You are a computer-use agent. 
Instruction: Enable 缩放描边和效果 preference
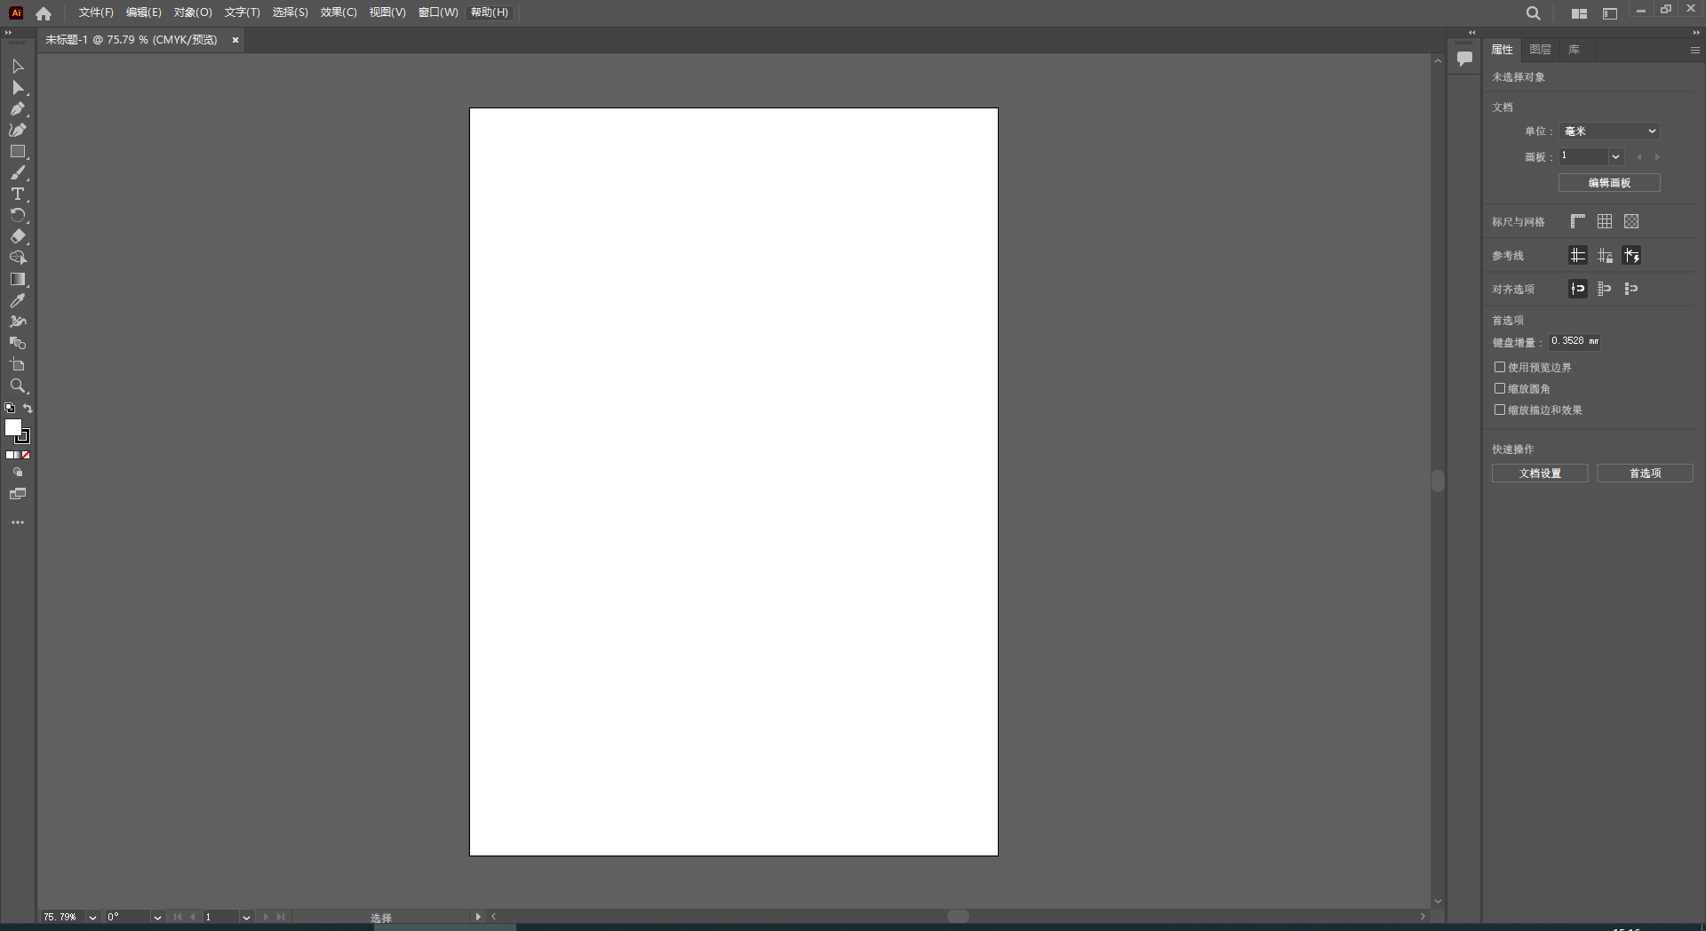coord(1501,410)
